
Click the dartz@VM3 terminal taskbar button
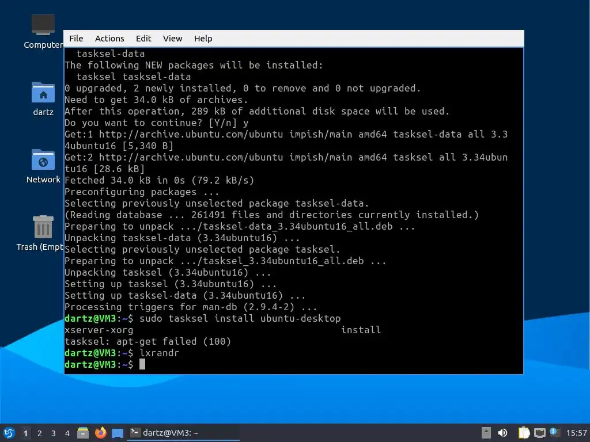(183, 433)
